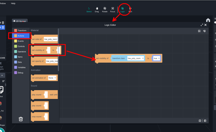The height and width of the screenshot is (132, 216).
Task: Click the home icon at top right
Action: [208, 20]
